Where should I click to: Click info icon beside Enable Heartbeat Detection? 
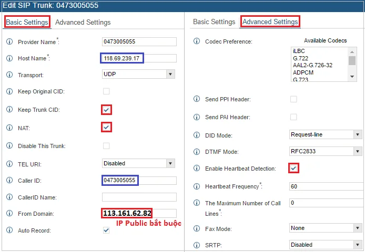pyautogui.click(x=197, y=169)
